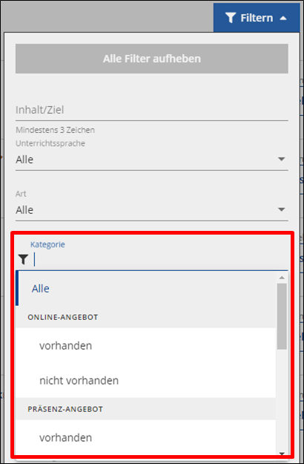Click the scrollbar up arrow in the Kategorie list
Image resolution: width=304 pixels, height=464 pixels.
click(x=282, y=278)
